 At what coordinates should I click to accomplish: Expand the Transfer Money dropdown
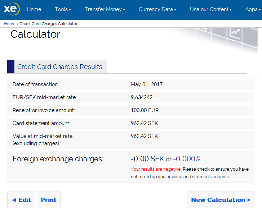[105, 9]
